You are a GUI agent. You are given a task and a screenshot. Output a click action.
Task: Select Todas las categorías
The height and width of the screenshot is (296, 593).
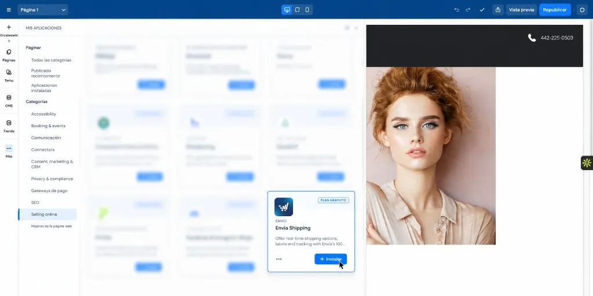click(51, 60)
